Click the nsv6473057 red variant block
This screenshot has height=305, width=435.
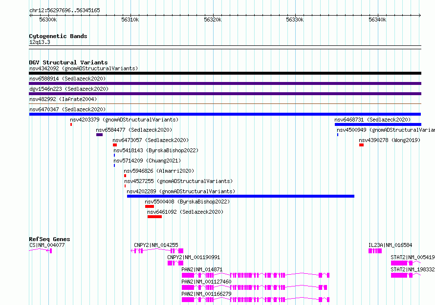tap(115, 145)
